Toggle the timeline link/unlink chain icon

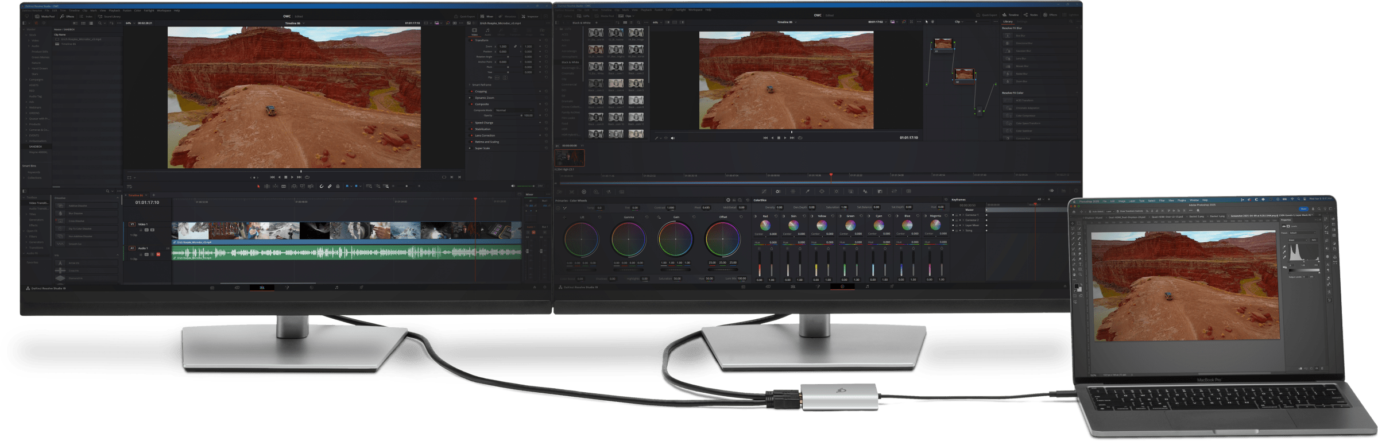(330, 186)
